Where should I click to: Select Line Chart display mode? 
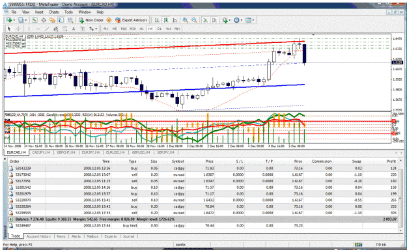[x=175, y=20]
